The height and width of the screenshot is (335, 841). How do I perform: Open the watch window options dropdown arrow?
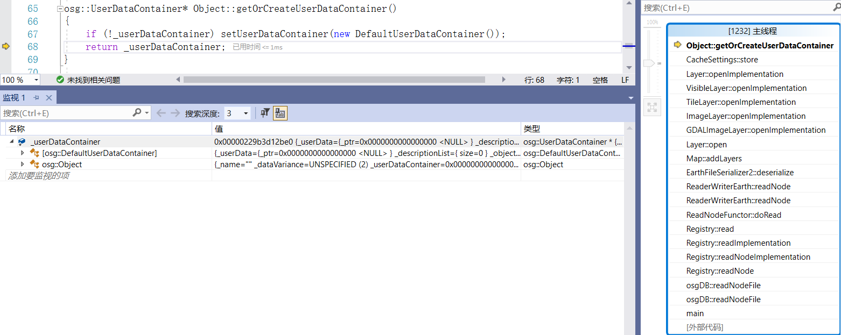point(630,98)
